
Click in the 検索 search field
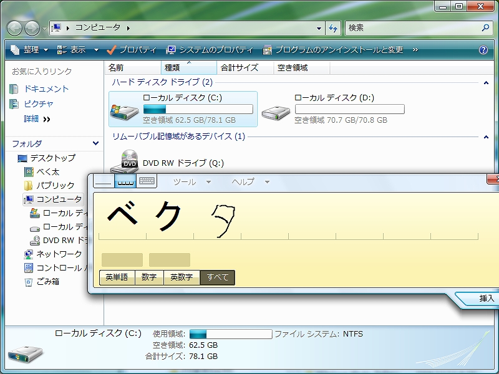412,28
